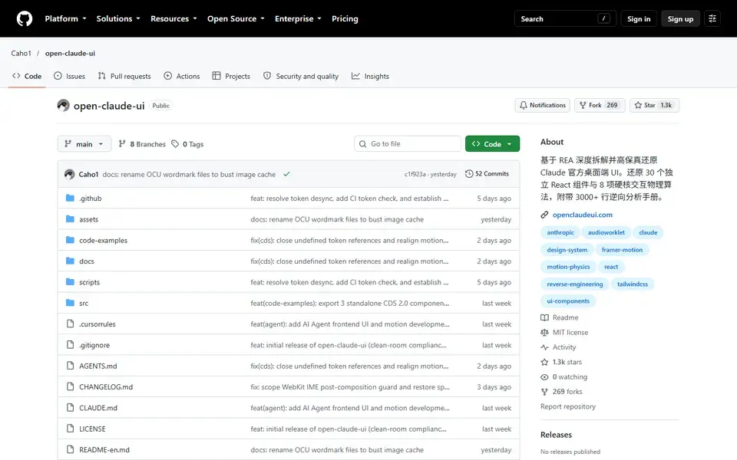This screenshot has height=460, width=737.
Task: Switch to the Issues tab
Action: [70, 76]
